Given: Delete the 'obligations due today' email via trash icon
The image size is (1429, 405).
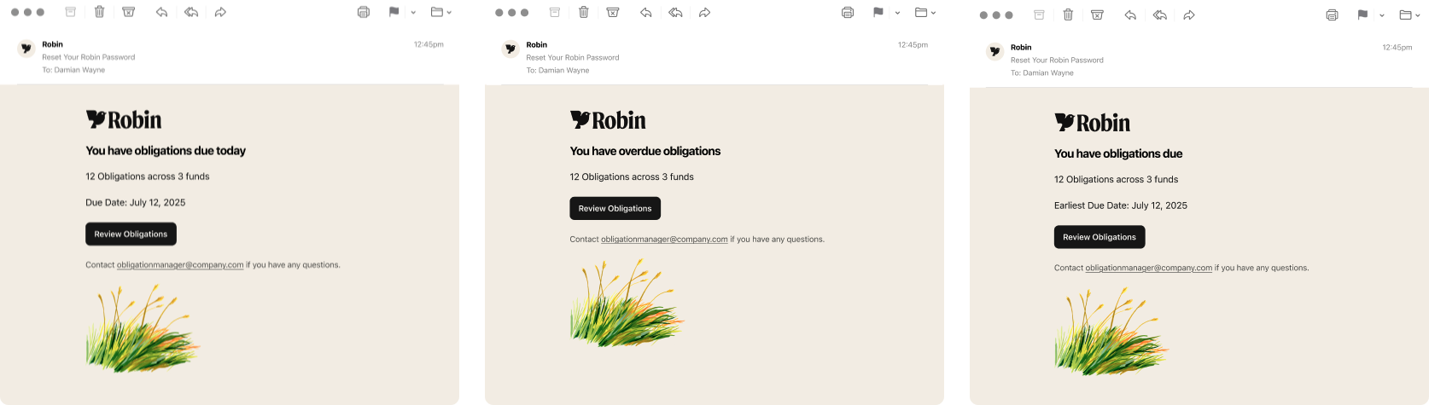Looking at the screenshot, I should [x=100, y=12].
